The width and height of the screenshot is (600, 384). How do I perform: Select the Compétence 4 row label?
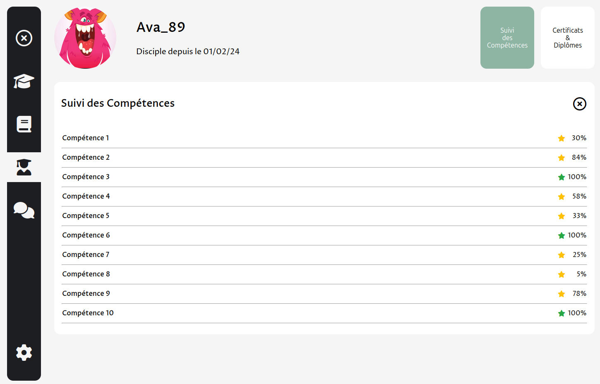(x=86, y=196)
